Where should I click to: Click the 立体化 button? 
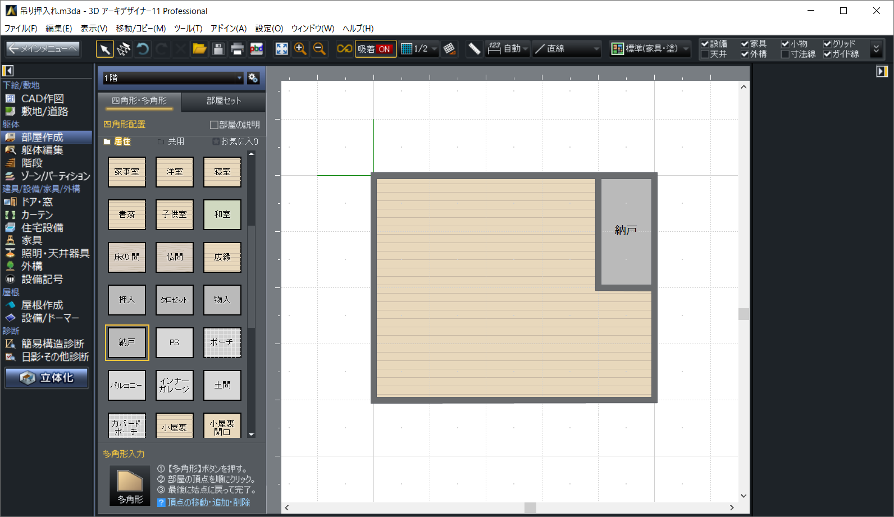[47, 378]
